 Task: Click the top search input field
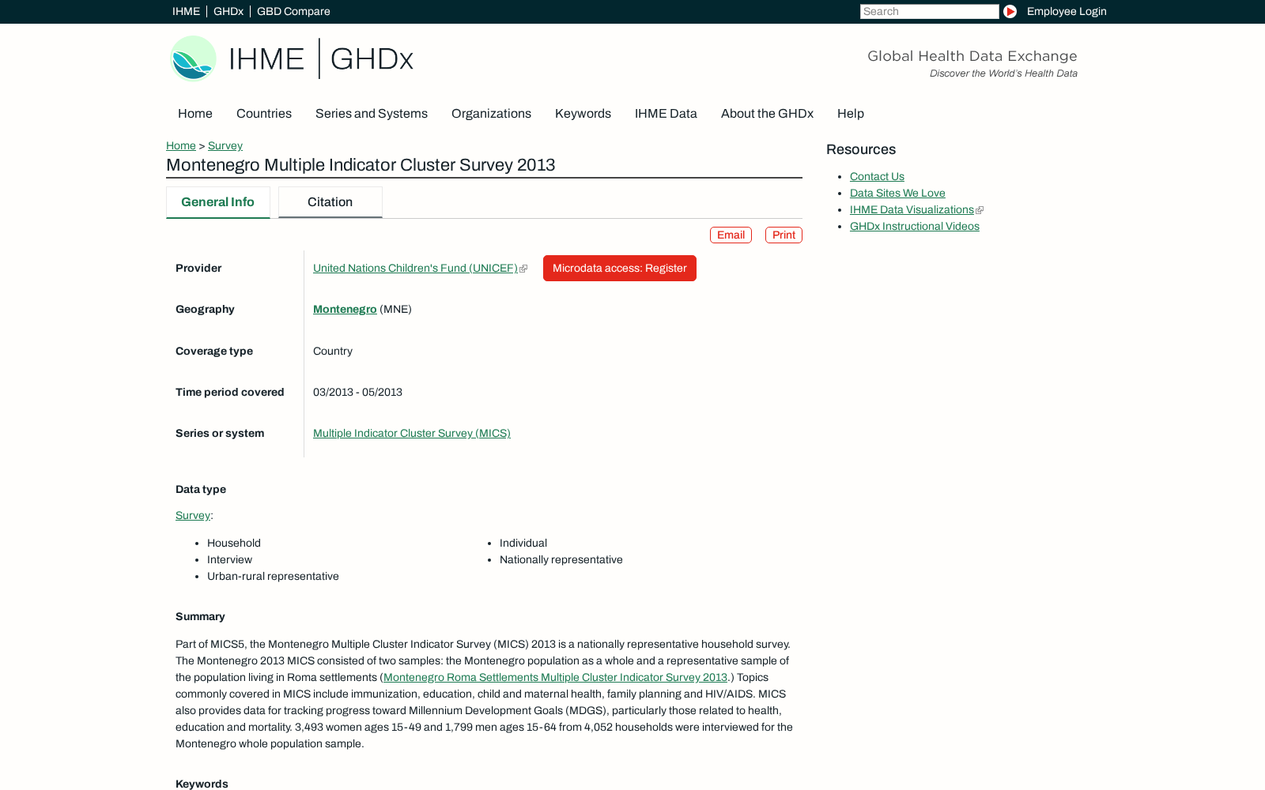pyautogui.click(x=930, y=11)
